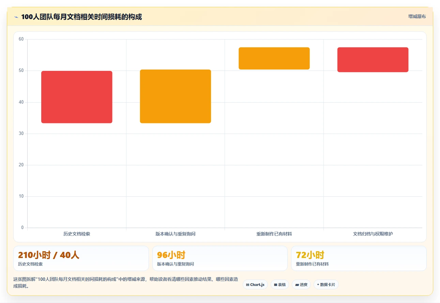440x303 pixels.
Task: Click the y-axis value 40
Action: pos(21,102)
